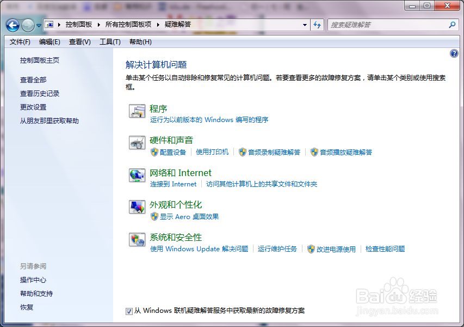Viewport: 464px width, 327px height.
Task: Open 帮助和支持 link
Action: (x=36, y=294)
